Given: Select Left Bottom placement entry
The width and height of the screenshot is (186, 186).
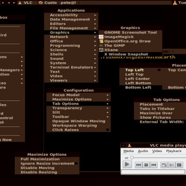Looking at the screenshot, I should coord(141,83).
